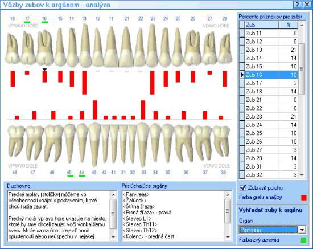Change the red Farba grafu analýzy swatch
Viewport: 313px width, 249px height.
304,198
